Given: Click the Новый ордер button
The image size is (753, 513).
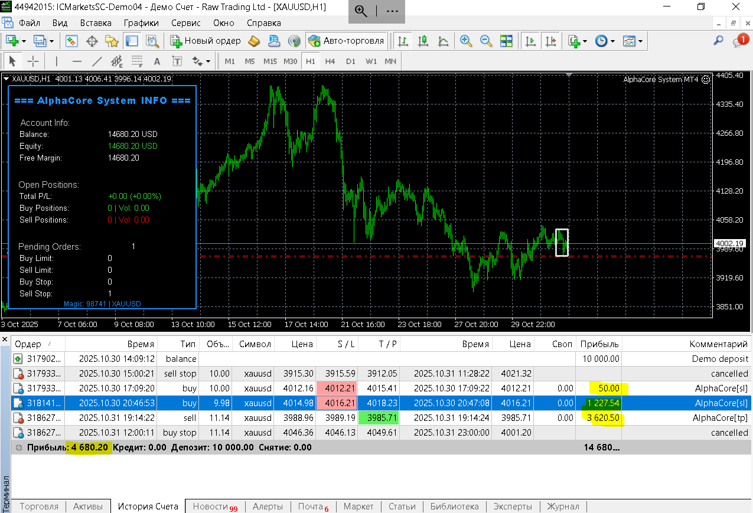Looking at the screenshot, I should [x=206, y=41].
